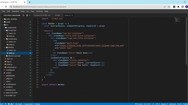This screenshot has width=188, height=105.
Task: Open App.css file
Action: pyautogui.click(x=10, y=59)
